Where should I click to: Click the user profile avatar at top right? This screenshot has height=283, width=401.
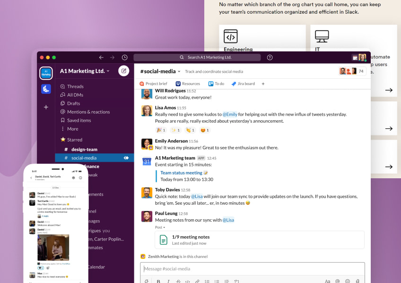362,58
